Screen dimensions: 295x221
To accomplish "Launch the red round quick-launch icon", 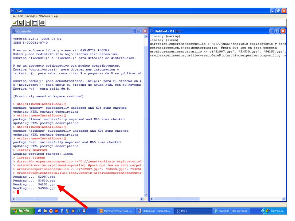I will [x=51, y=211].
